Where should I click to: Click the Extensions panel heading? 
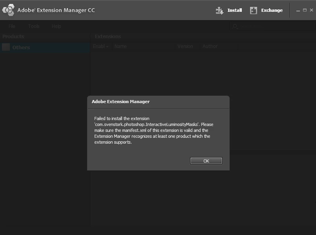tap(108, 37)
